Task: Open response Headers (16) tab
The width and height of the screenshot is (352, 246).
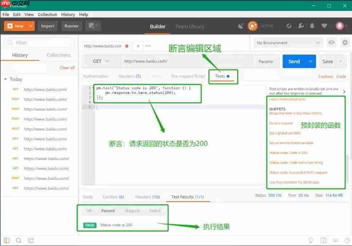Action: [x=147, y=197]
